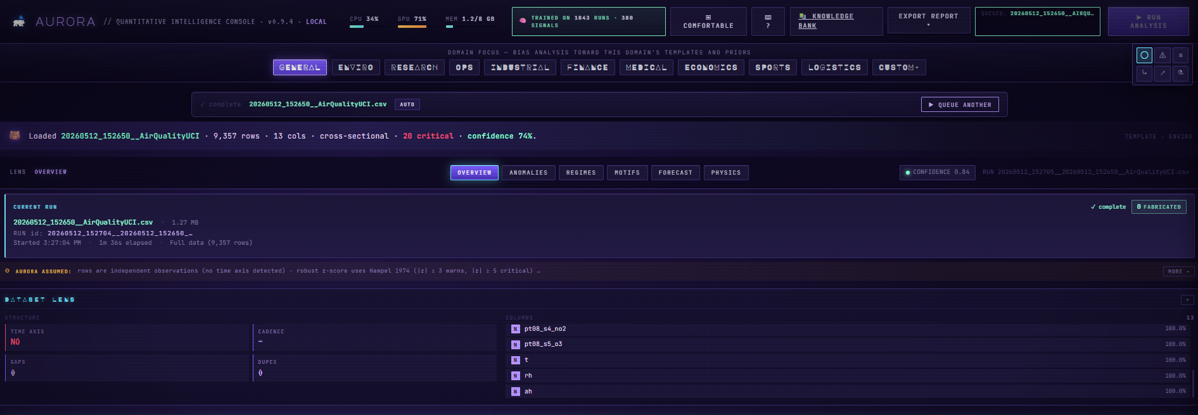
Task: Click the queued file box in header
Action: tap(1038, 22)
